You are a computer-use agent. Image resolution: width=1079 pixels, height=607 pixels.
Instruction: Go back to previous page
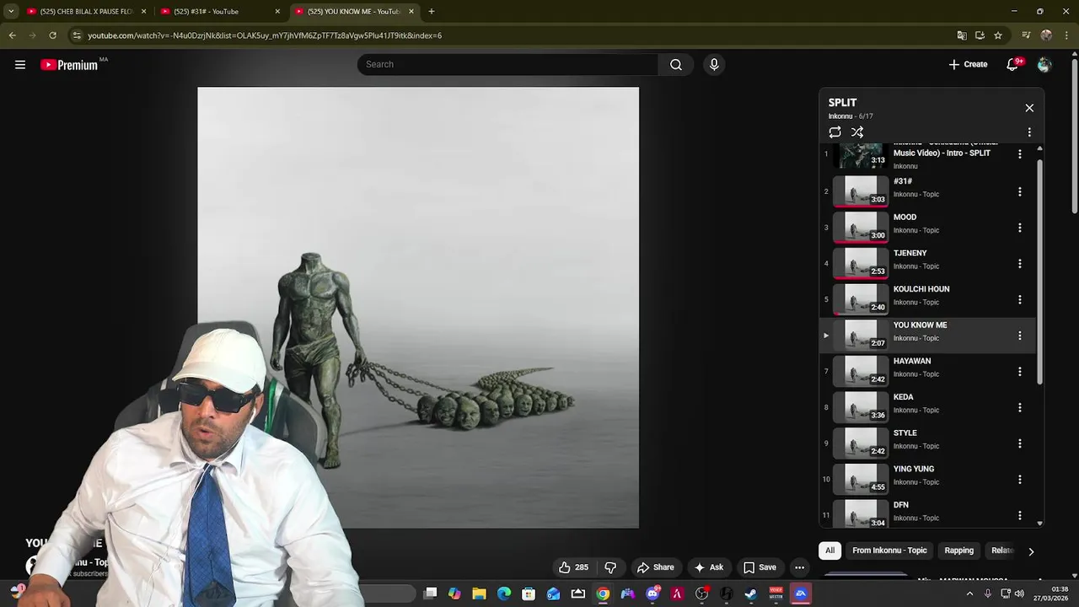pyautogui.click(x=12, y=35)
